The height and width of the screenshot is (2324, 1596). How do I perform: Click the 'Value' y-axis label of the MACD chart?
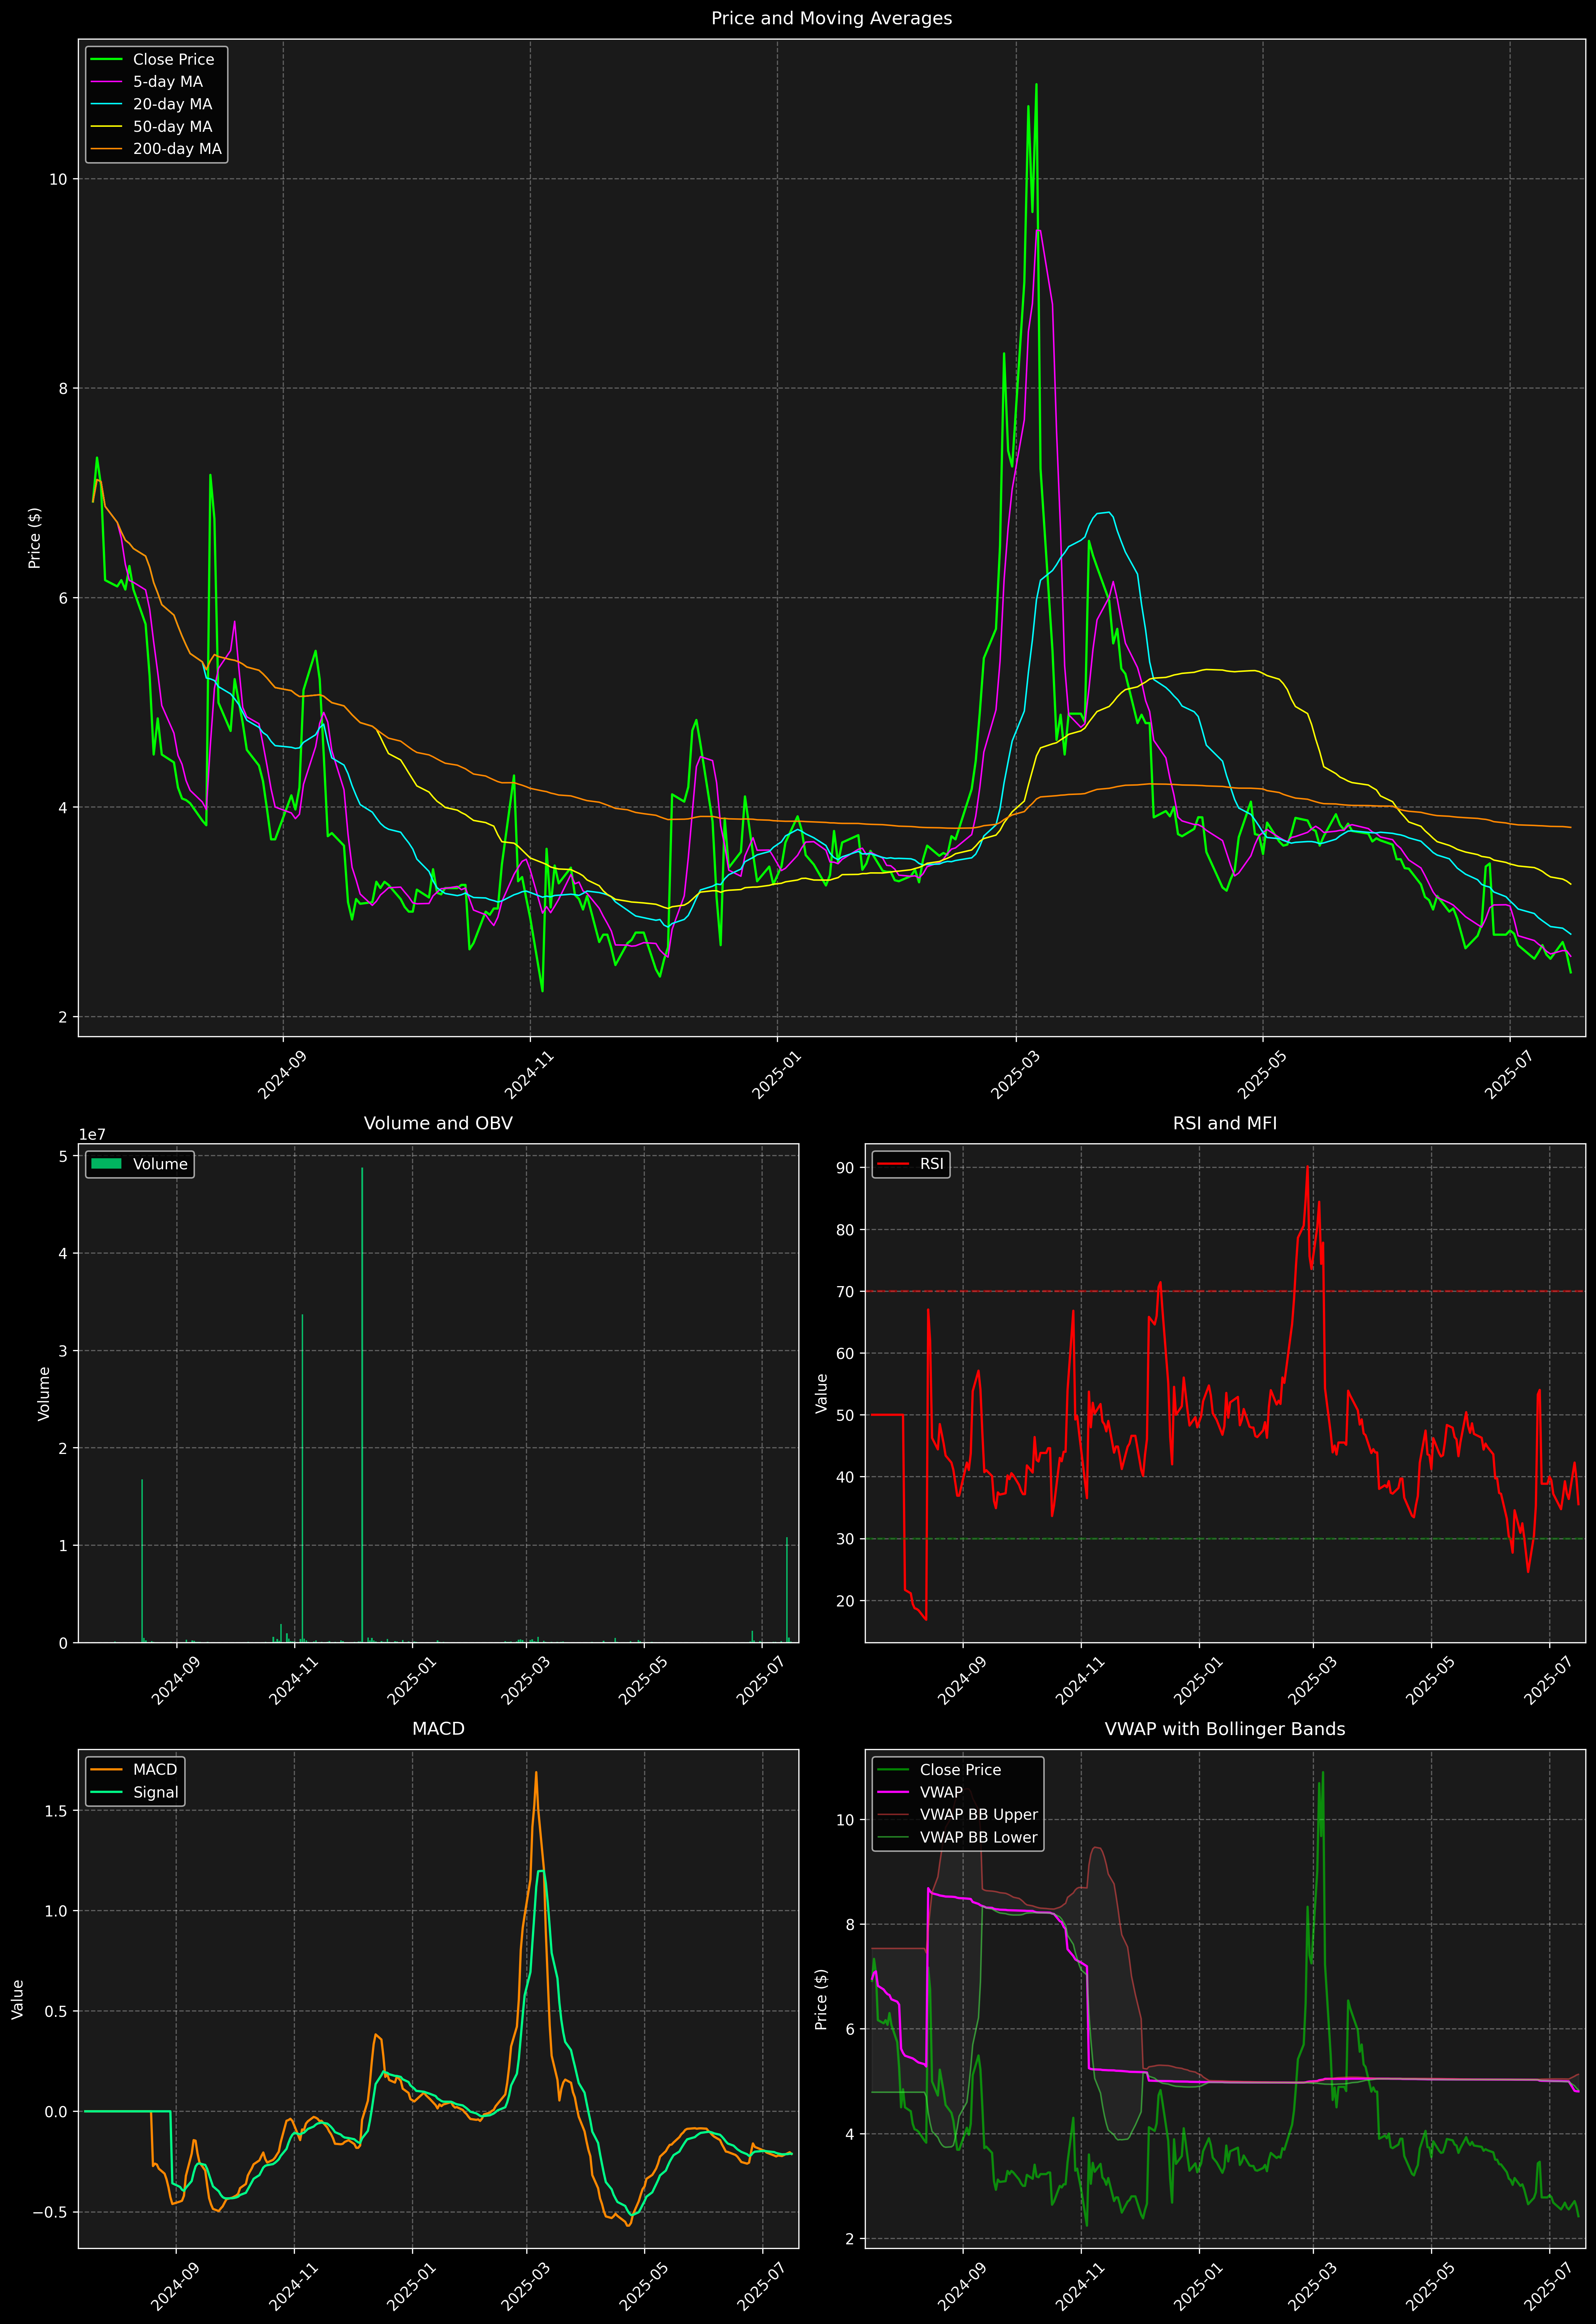[18, 1999]
